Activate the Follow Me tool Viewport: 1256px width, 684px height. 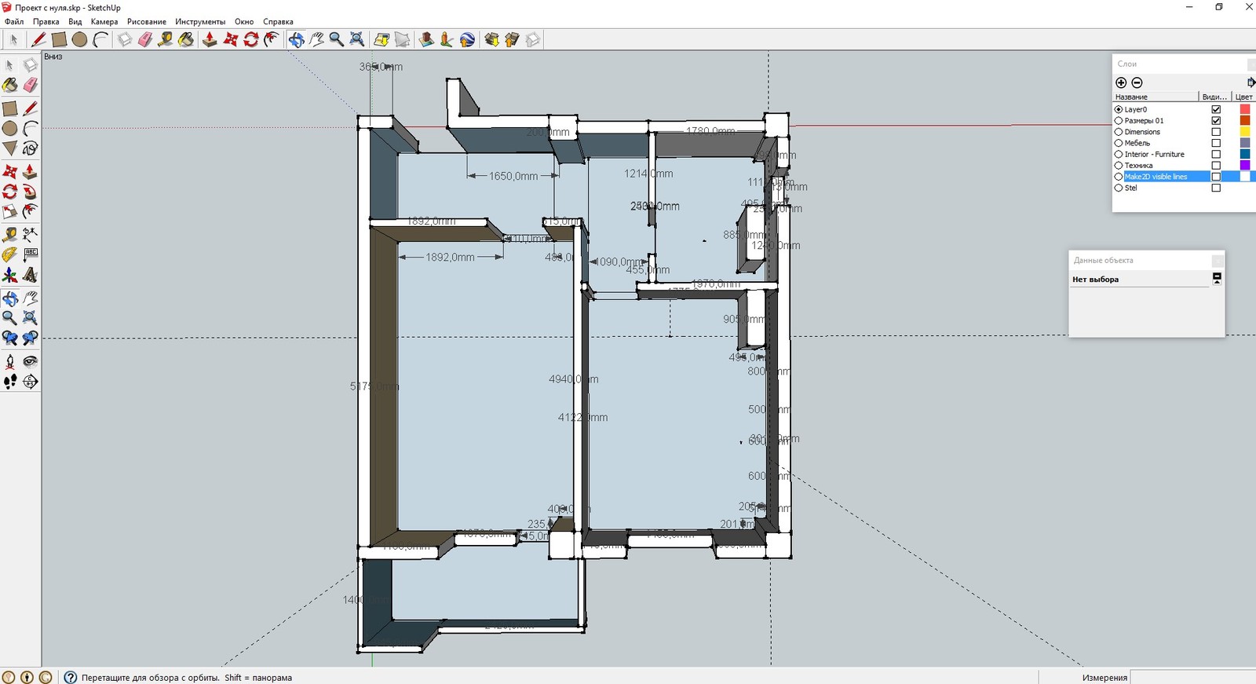30,192
